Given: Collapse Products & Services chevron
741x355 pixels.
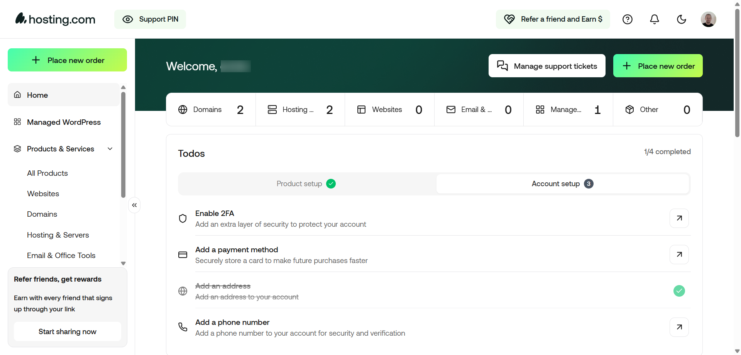Looking at the screenshot, I should coord(110,149).
